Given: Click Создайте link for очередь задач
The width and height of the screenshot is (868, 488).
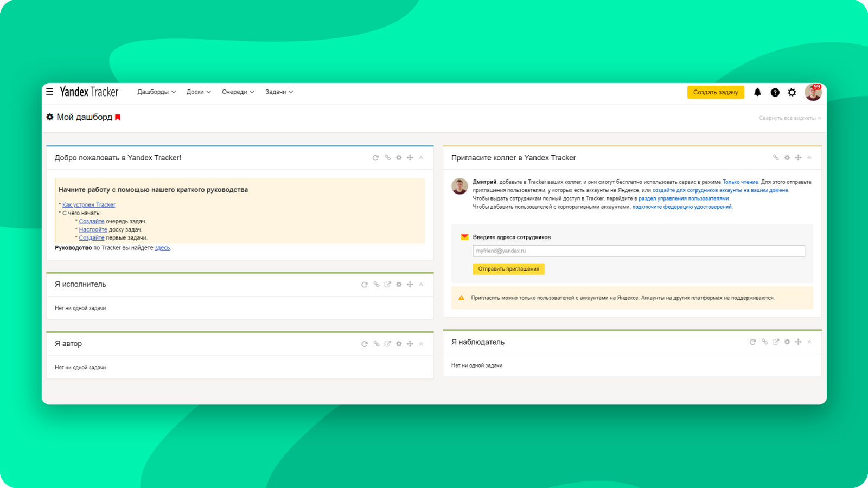Looking at the screenshot, I should 92,221.
